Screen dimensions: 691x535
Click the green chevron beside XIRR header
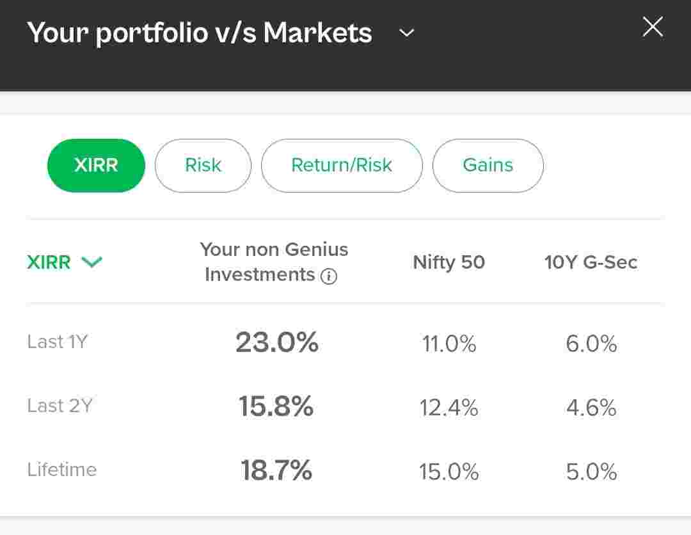(92, 262)
